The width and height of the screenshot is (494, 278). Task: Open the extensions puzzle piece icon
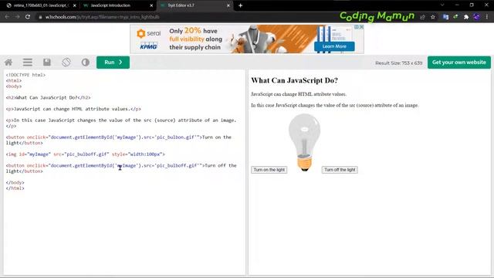(x=466, y=17)
